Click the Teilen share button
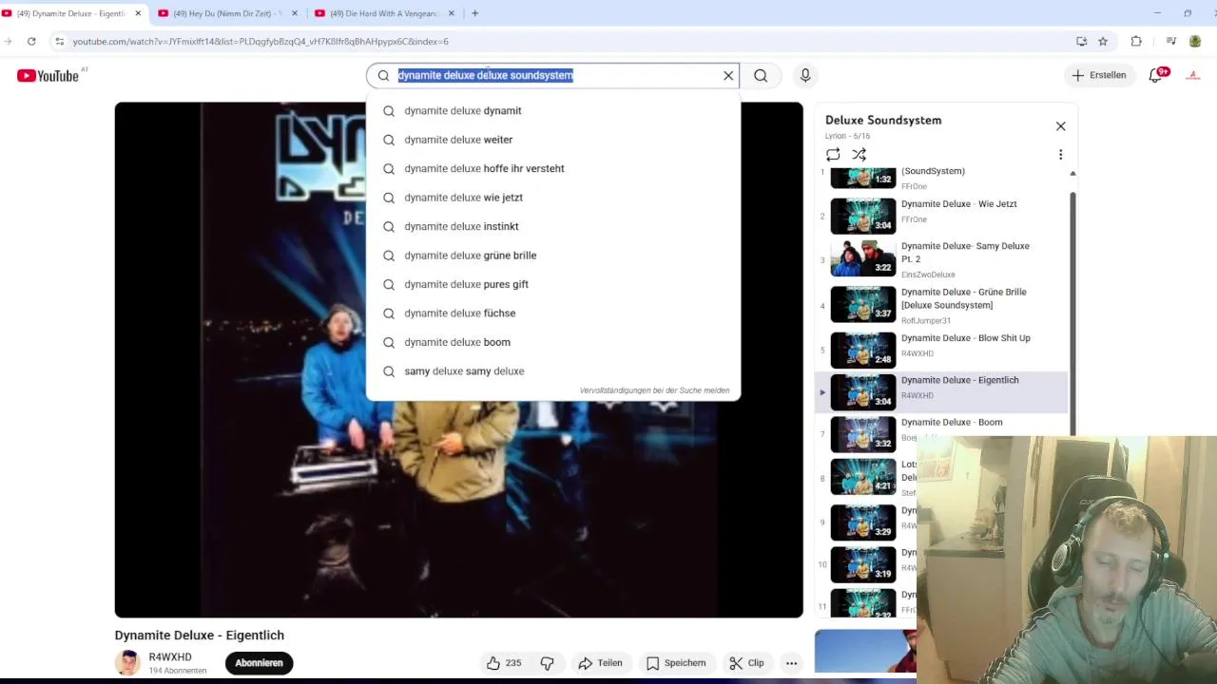Viewport: 1217px width, 684px height. 600,663
